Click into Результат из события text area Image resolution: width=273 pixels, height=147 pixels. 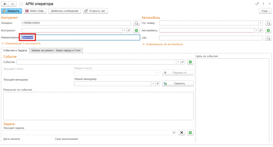coord(98,106)
